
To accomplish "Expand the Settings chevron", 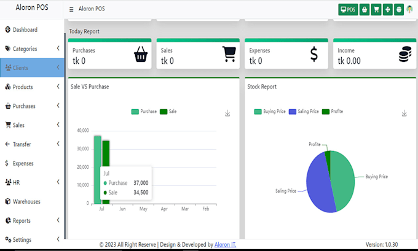I will [x=58, y=239].
